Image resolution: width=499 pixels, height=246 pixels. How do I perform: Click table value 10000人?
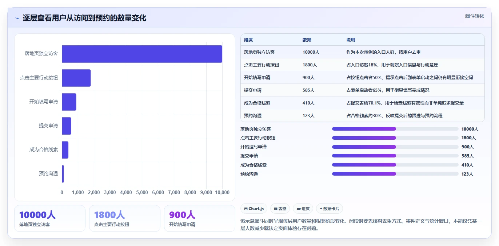[x=311, y=52]
